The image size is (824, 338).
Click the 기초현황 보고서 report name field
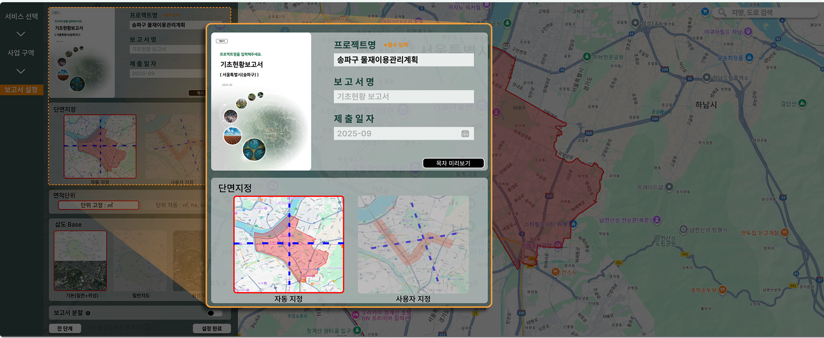pyautogui.click(x=403, y=97)
